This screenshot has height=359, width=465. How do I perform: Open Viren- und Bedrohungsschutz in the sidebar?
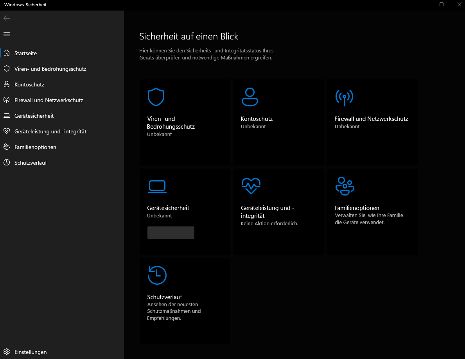(50, 69)
